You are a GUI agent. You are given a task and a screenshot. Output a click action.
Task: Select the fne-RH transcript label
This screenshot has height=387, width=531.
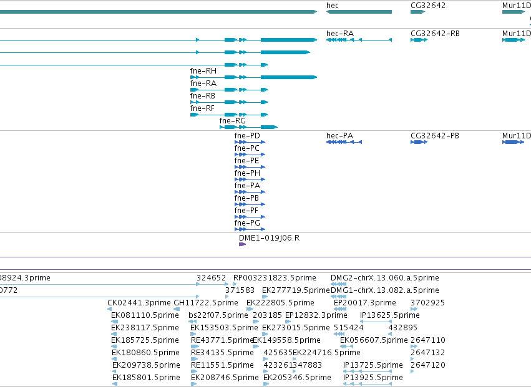pos(203,70)
